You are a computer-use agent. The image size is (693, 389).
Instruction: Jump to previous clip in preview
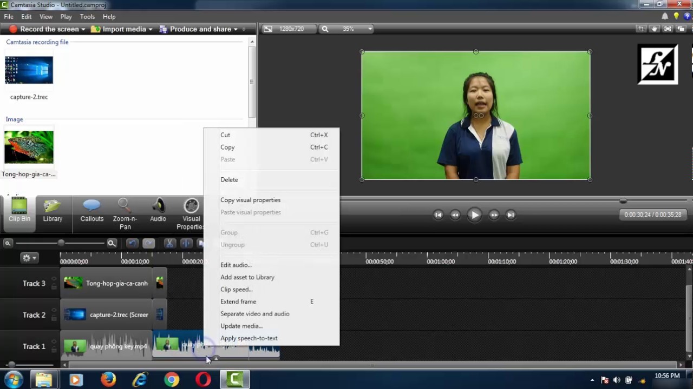439,214
